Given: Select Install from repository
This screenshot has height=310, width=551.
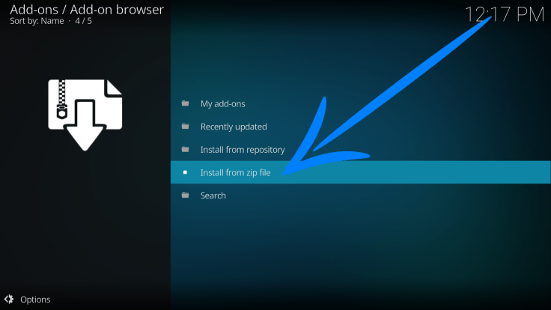Looking at the screenshot, I should pyautogui.click(x=243, y=150).
